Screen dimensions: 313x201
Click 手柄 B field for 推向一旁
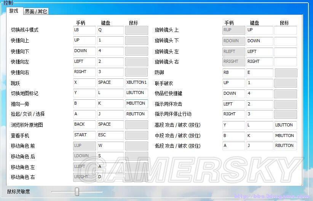pos(85,104)
